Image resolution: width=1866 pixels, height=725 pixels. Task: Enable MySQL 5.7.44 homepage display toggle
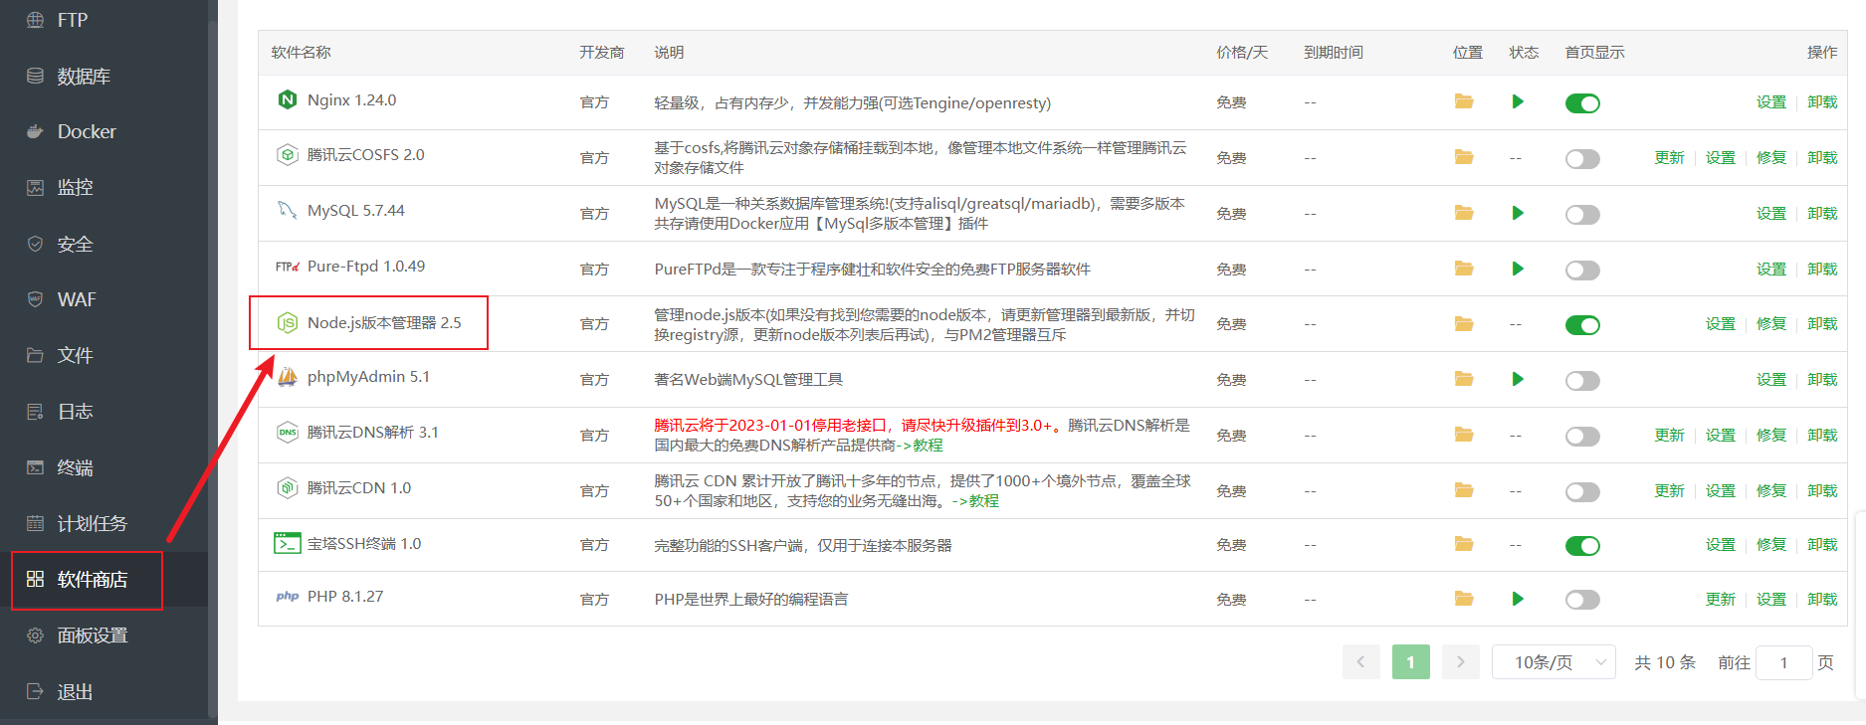click(x=1581, y=215)
